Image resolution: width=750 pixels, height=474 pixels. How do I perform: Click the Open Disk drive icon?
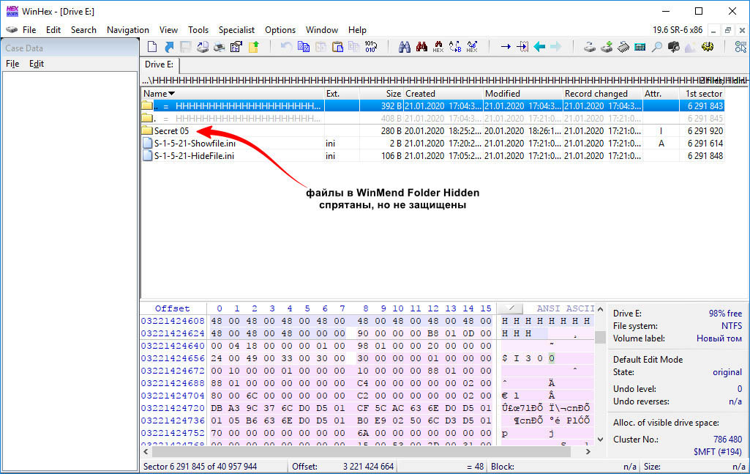590,46
